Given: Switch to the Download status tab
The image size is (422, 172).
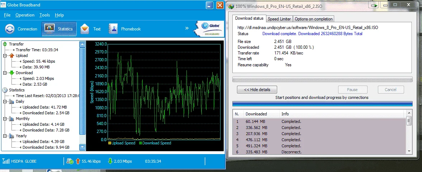Looking at the screenshot, I should click(x=249, y=18).
